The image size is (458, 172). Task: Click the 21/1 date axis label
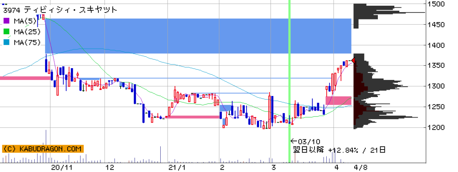click(x=177, y=168)
